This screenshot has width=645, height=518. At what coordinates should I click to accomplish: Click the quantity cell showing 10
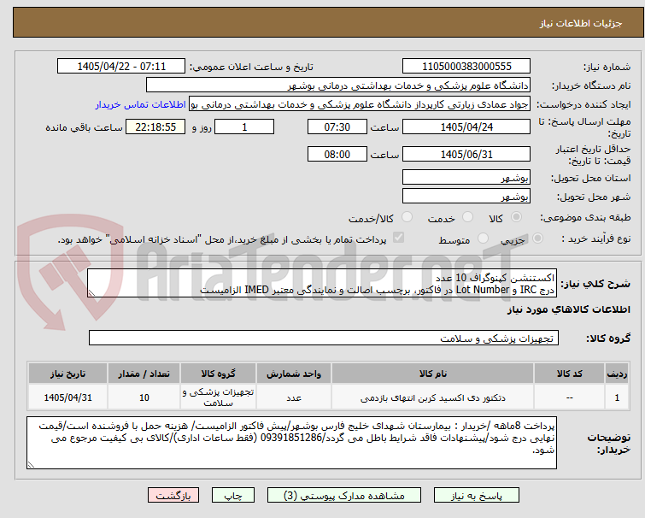[x=144, y=397]
